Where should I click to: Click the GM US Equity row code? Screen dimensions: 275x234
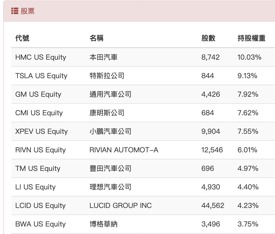38,94
